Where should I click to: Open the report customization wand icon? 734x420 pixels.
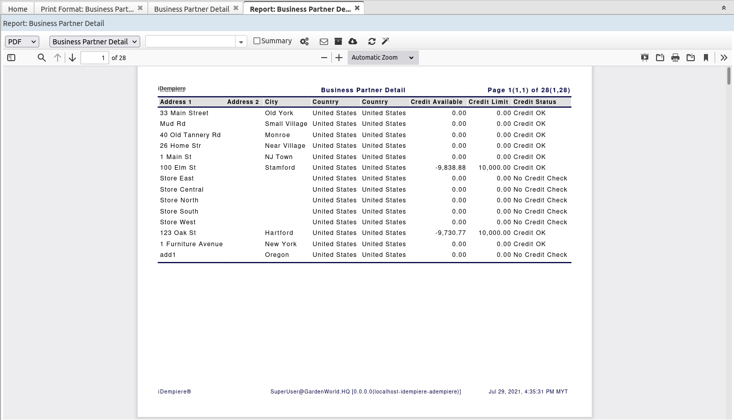[x=385, y=41]
